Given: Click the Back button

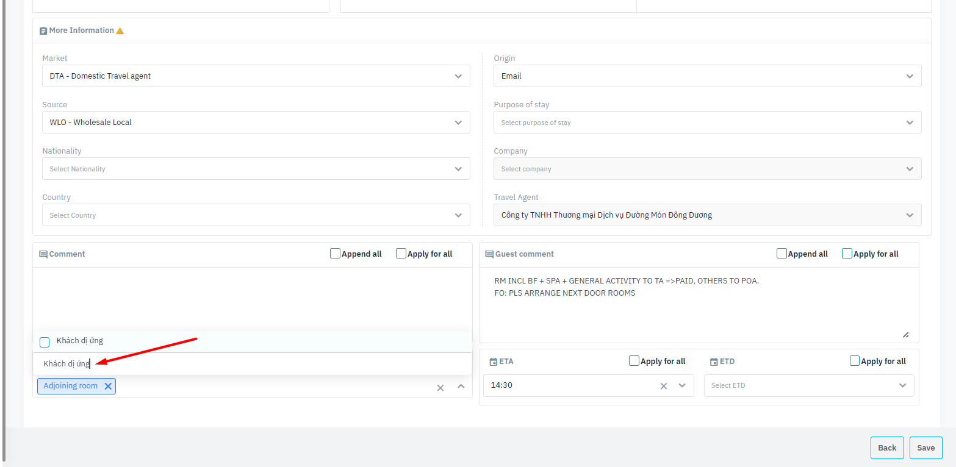Looking at the screenshot, I should [886, 447].
